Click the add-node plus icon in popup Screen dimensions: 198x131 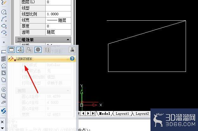point(20,50)
